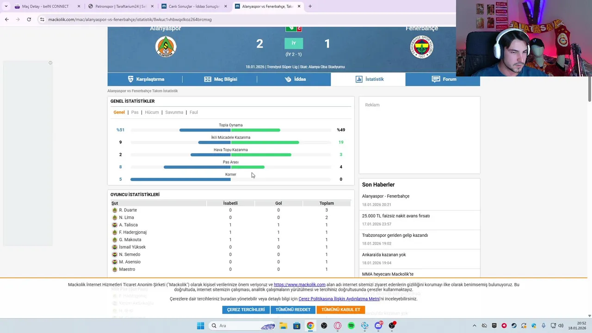
Task: Click the team icon next to A. Talisca
Action: coord(115,225)
